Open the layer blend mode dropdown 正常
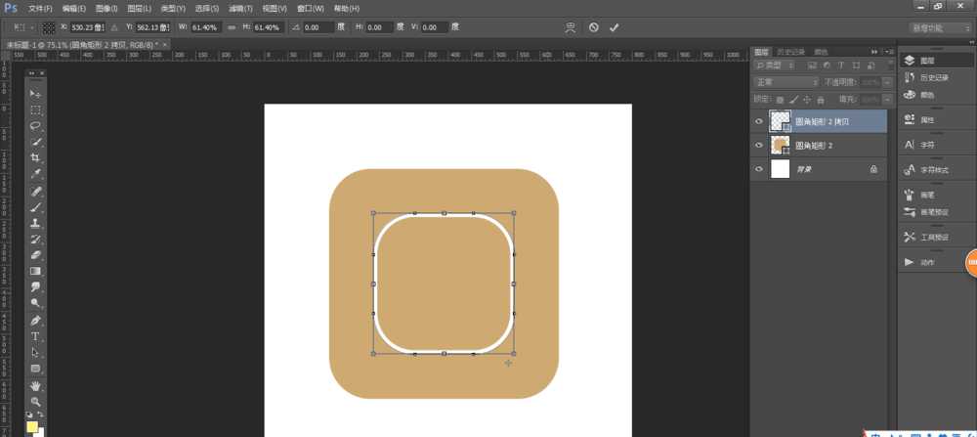977x437 pixels. point(786,82)
